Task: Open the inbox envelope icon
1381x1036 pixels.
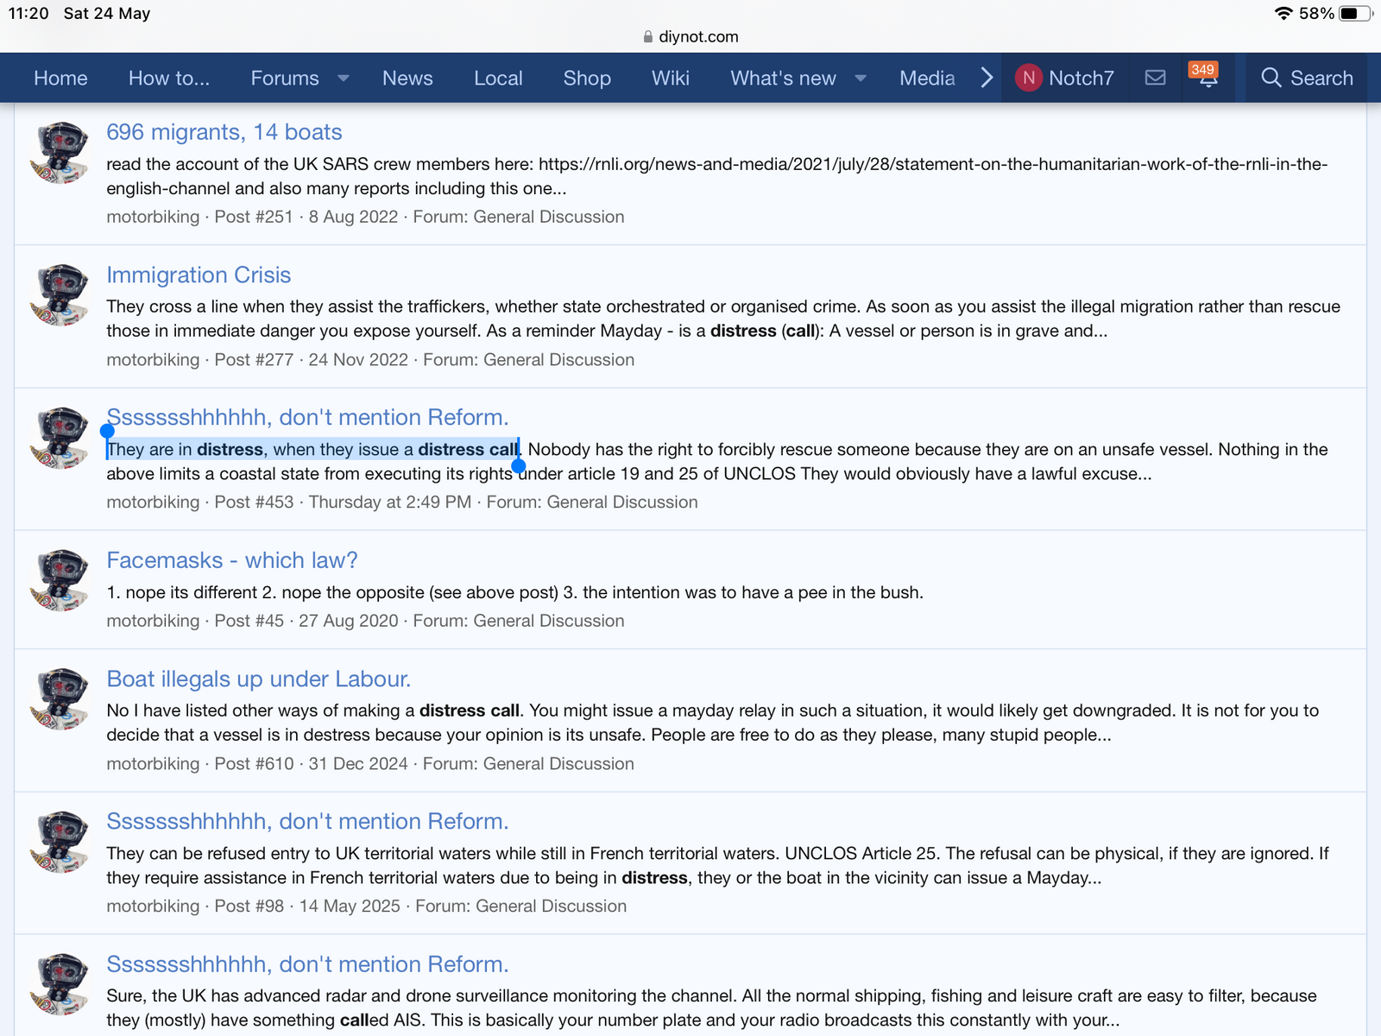Action: (x=1155, y=78)
